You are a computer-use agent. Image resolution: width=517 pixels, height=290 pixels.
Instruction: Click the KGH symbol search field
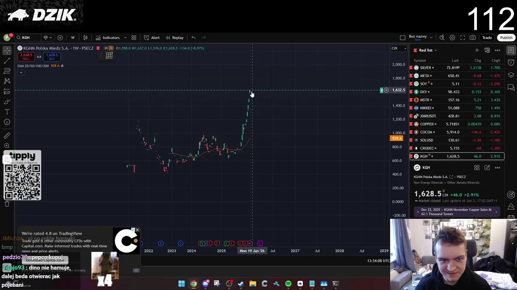pyautogui.click(x=27, y=37)
